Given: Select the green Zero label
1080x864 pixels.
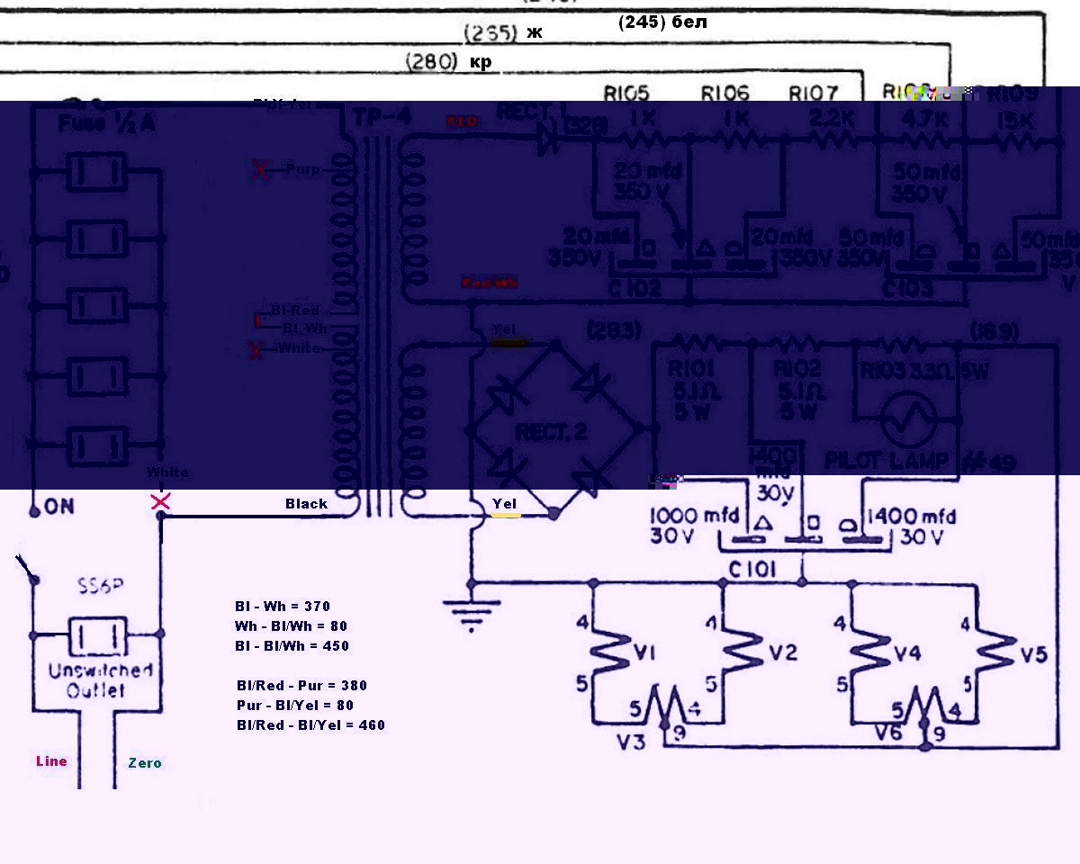Looking at the screenshot, I should [145, 763].
